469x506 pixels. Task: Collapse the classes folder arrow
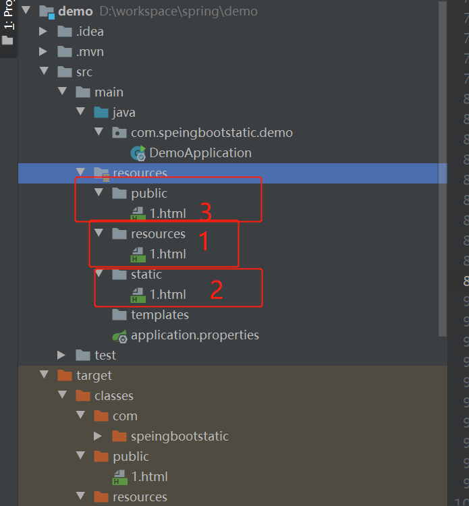pos(62,395)
